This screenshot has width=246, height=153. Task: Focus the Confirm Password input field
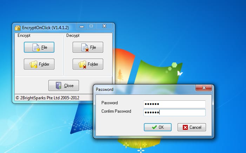[174, 112]
